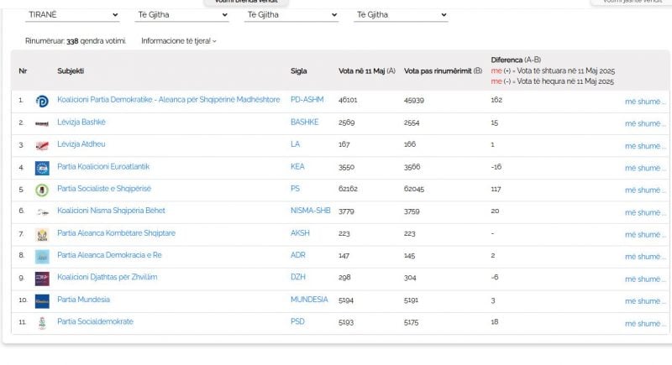Click the Rinumëruar 338 qendra votimi text
The height and width of the screenshot is (365, 672).
76,41
